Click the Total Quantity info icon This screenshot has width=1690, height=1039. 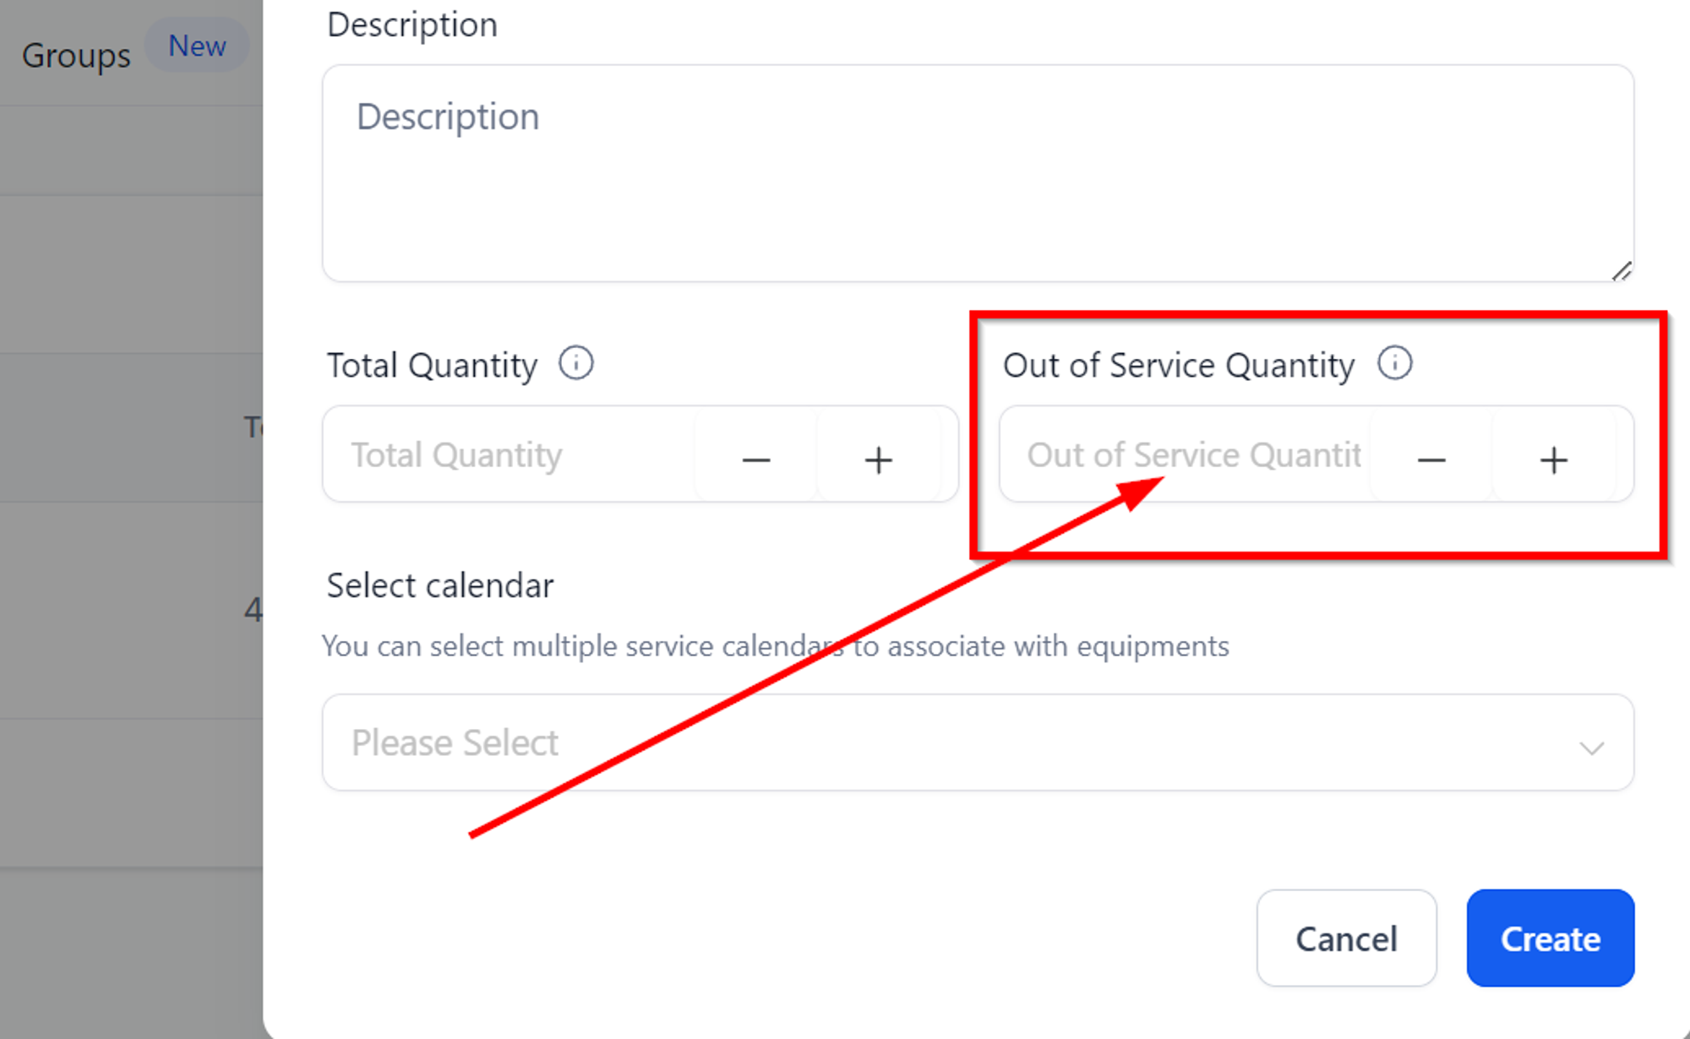pos(575,364)
